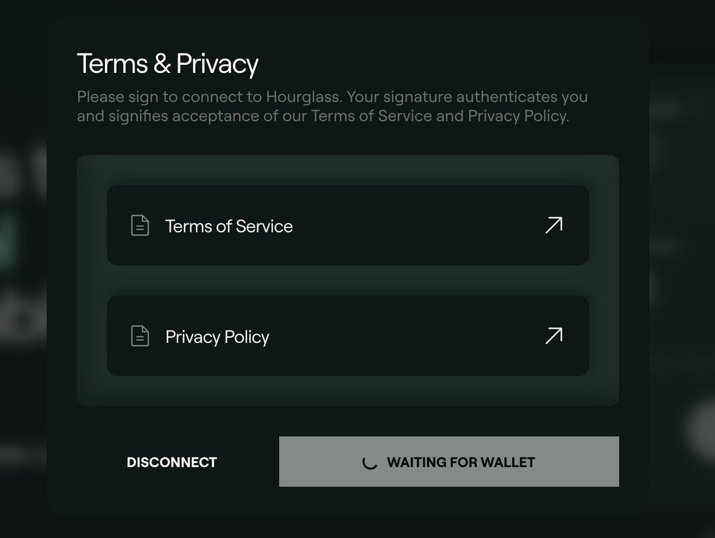The width and height of the screenshot is (715, 538).
Task: Click the arrow icon beside Terms of Service
Action: pyautogui.click(x=554, y=225)
